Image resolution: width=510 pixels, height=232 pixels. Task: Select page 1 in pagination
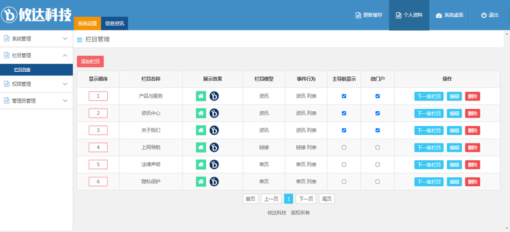(x=289, y=199)
